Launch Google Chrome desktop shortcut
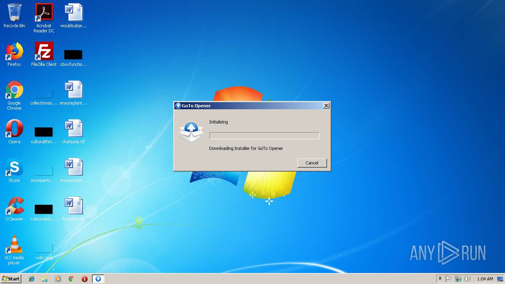The height and width of the screenshot is (284, 505). (x=14, y=95)
